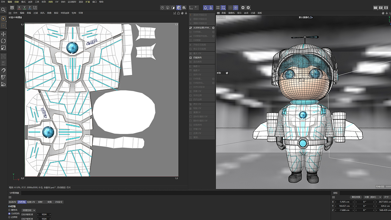Toggle the X axis lock
391x220 pixels.
pos(20,7)
